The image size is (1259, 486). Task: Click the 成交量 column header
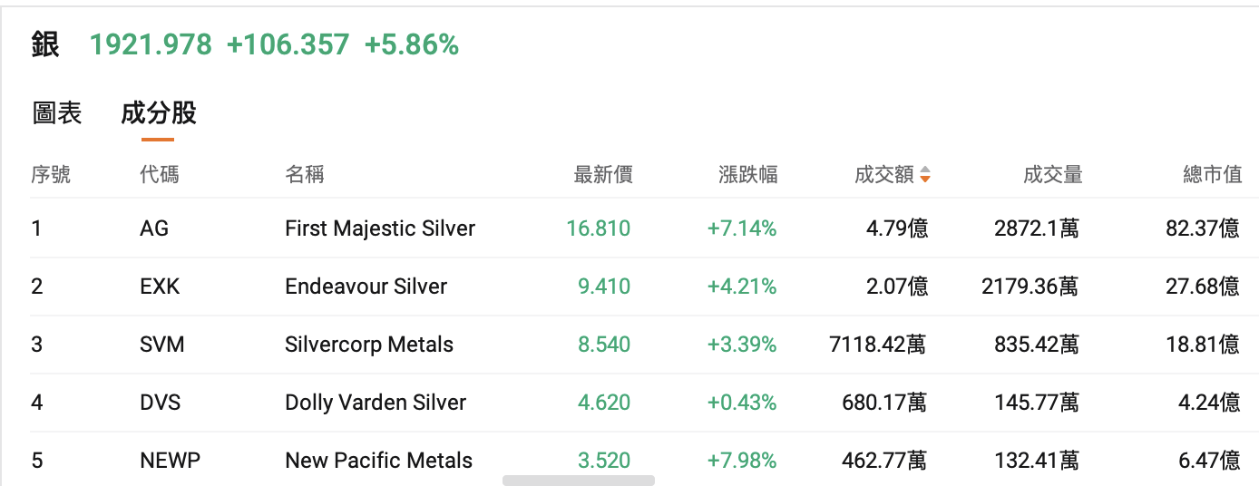pyautogui.click(x=1052, y=175)
